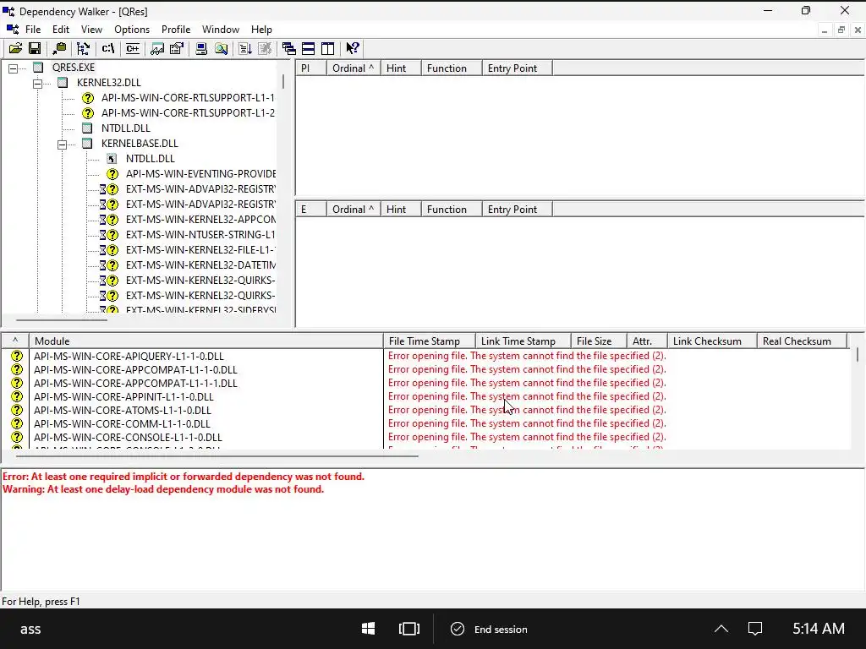Click the 5:14 AM taskbar clock

(819, 629)
